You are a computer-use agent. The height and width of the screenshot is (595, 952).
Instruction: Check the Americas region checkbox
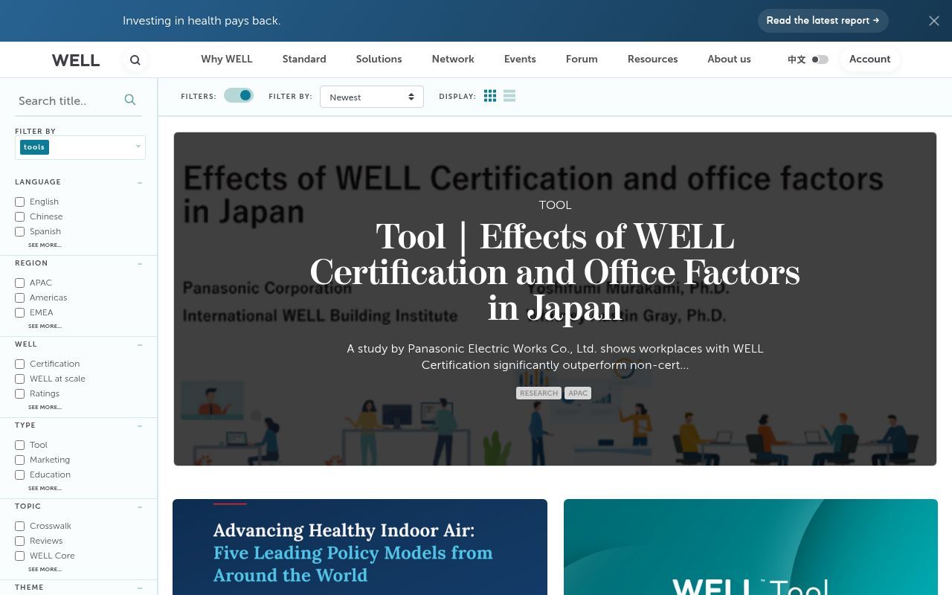(x=20, y=297)
